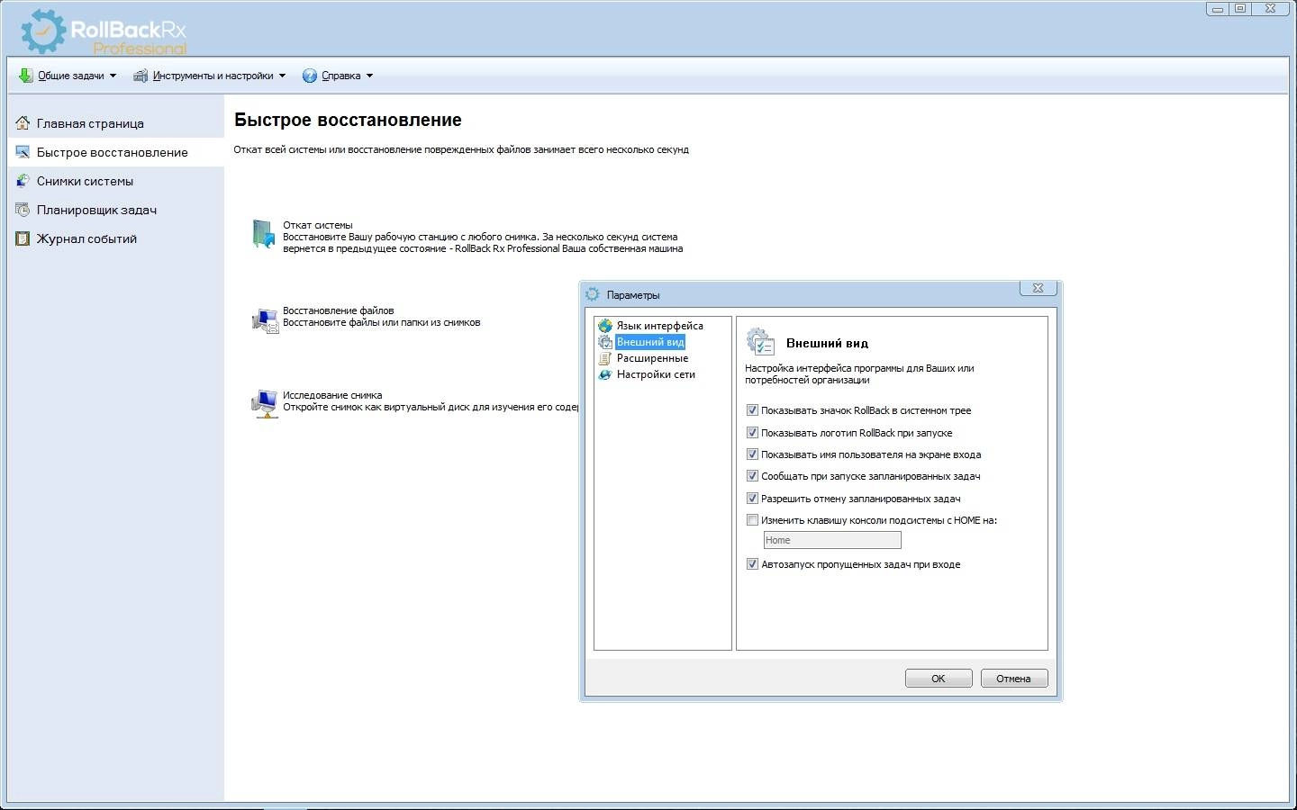The width and height of the screenshot is (1297, 810).
Task: Select Язык интерфейса in settings tree
Action: [x=660, y=326]
